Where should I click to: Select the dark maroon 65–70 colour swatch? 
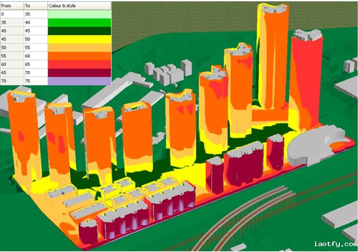click(79, 72)
